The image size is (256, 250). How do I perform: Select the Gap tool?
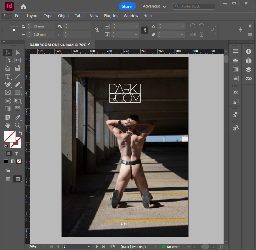click(18, 60)
